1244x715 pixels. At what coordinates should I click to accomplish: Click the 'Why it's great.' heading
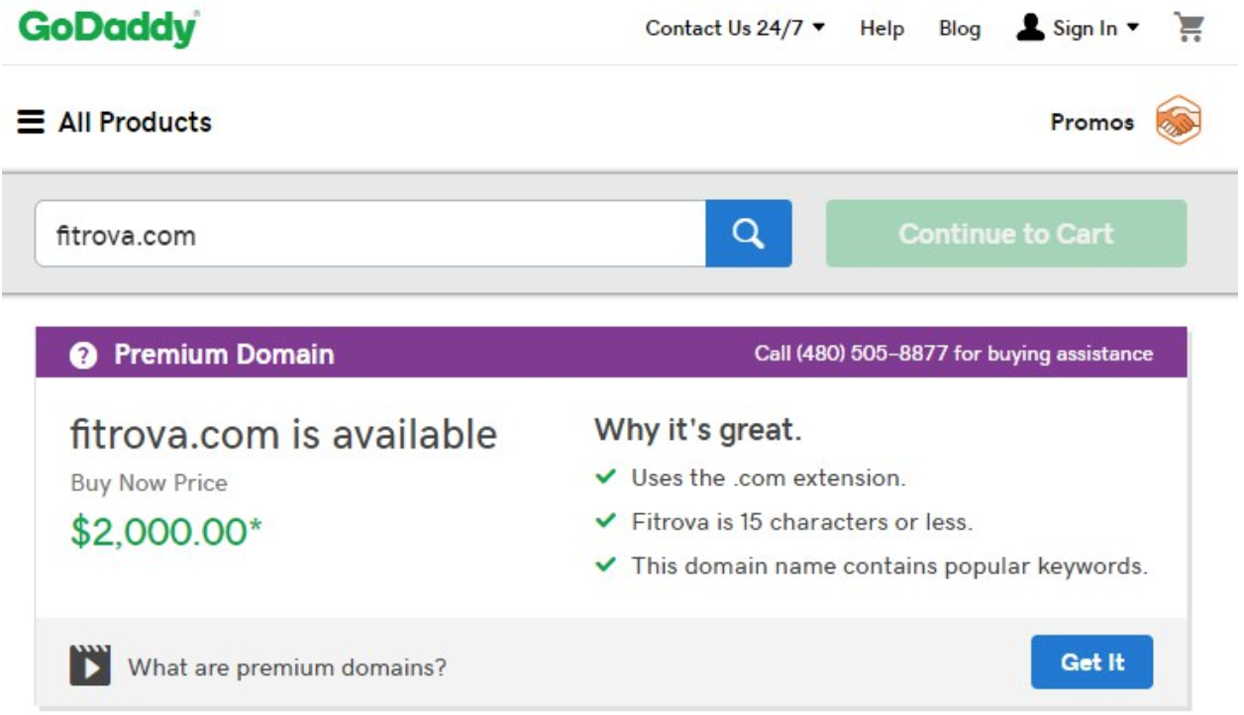tap(698, 431)
